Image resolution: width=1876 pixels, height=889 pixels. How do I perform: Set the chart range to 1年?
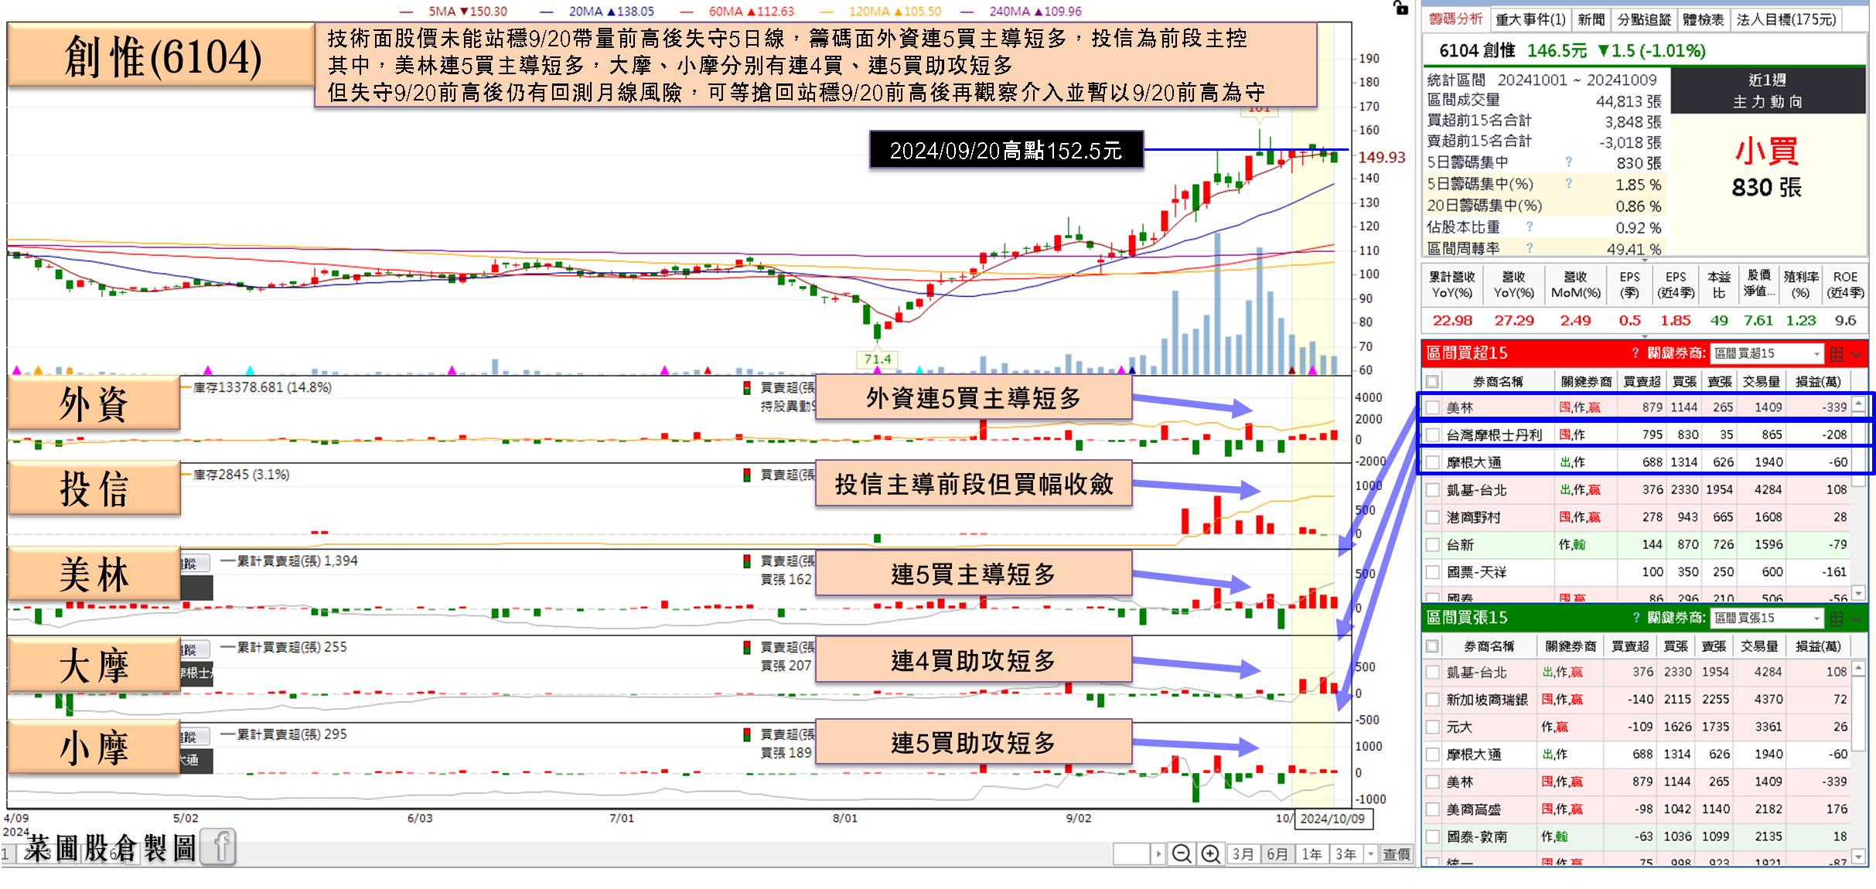(1311, 854)
